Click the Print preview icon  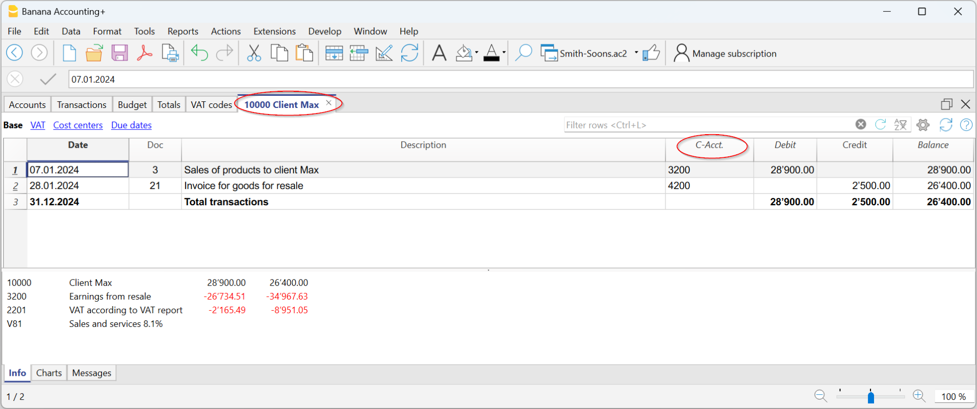[x=170, y=53]
